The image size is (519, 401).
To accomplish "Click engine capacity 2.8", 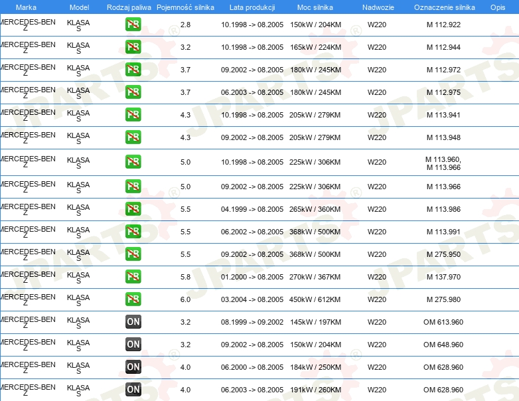I will [x=185, y=25].
